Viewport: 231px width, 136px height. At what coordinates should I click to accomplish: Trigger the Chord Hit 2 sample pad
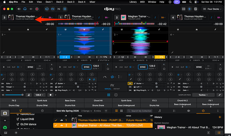coord(182,101)
